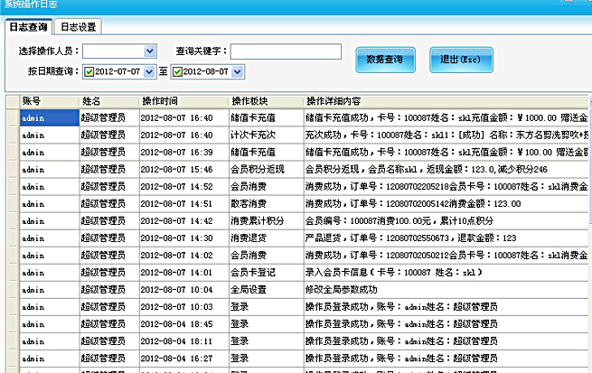Click the 数据查询 button
Viewport: 592px width, 373px height.
pos(384,60)
